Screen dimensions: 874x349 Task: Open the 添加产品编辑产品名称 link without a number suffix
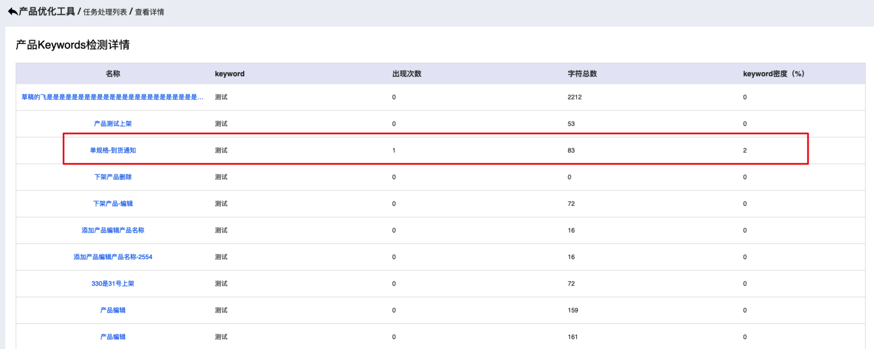pyautogui.click(x=113, y=230)
